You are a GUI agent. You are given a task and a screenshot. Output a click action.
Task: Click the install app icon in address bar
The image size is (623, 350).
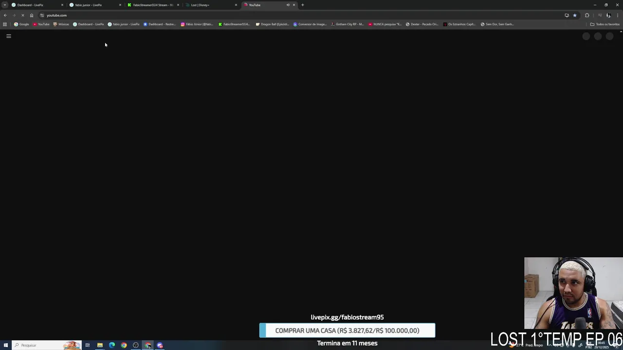(567, 15)
